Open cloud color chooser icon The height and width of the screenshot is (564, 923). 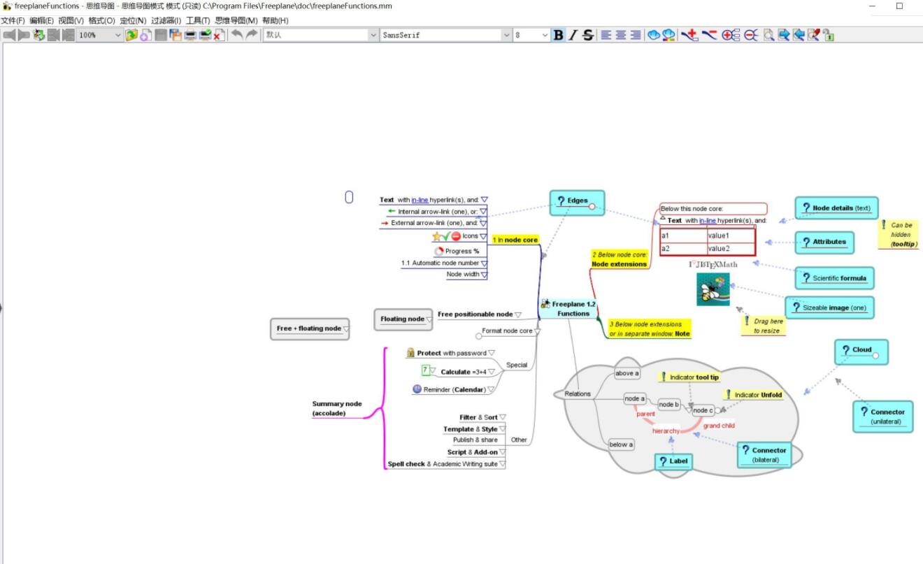(x=669, y=35)
